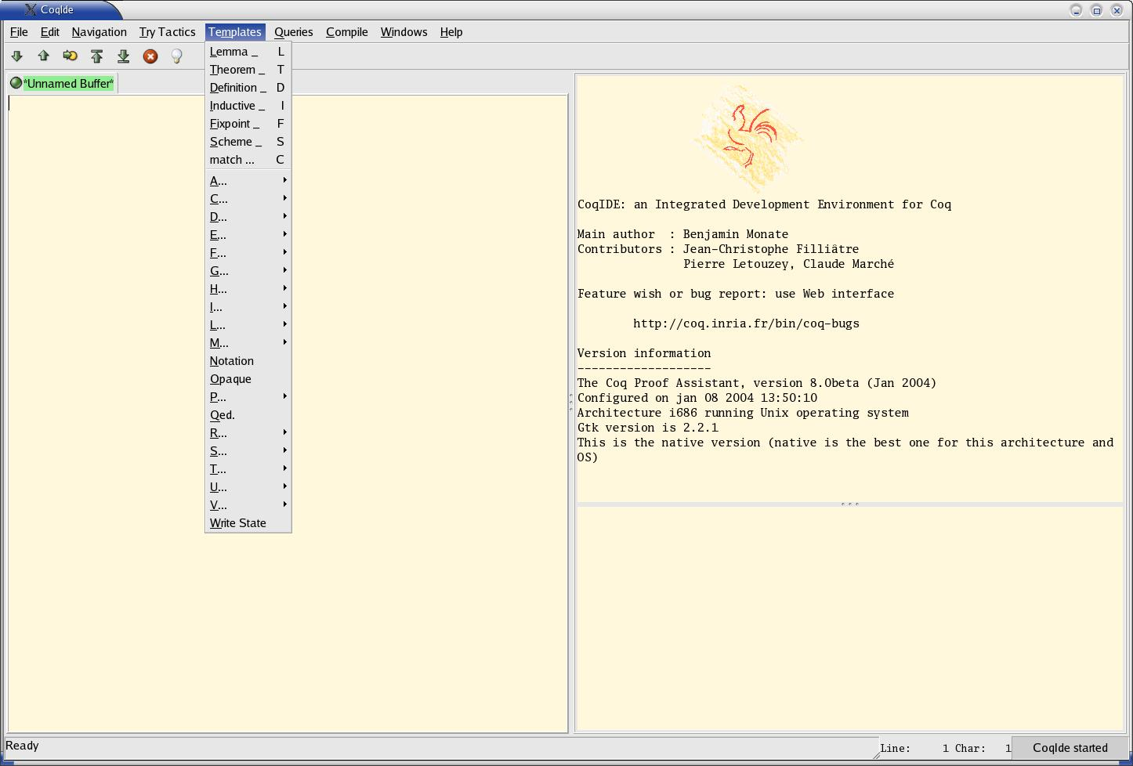The height and width of the screenshot is (766, 1133).
Task: Expand the T... submenu
Action: pyautogui.click(x=248, y=469)
